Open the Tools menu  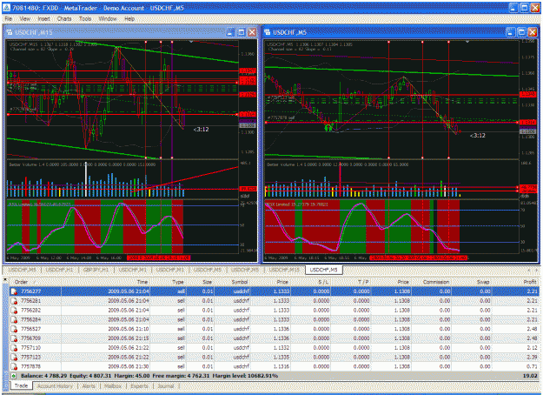(x=85, y=19)
